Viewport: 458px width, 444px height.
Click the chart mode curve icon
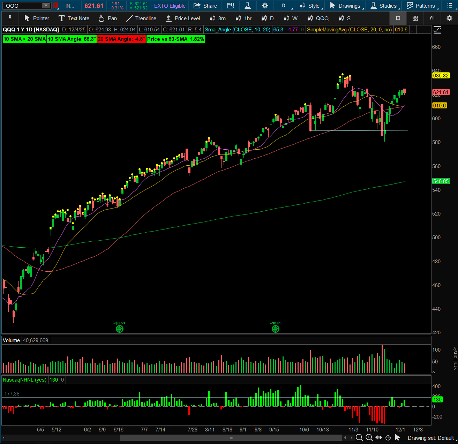pos(437,30)
